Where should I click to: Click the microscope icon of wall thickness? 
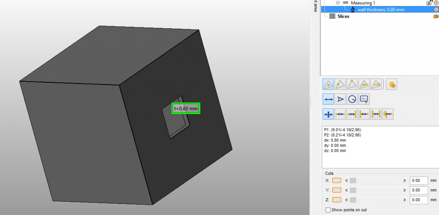click(352, 9)
